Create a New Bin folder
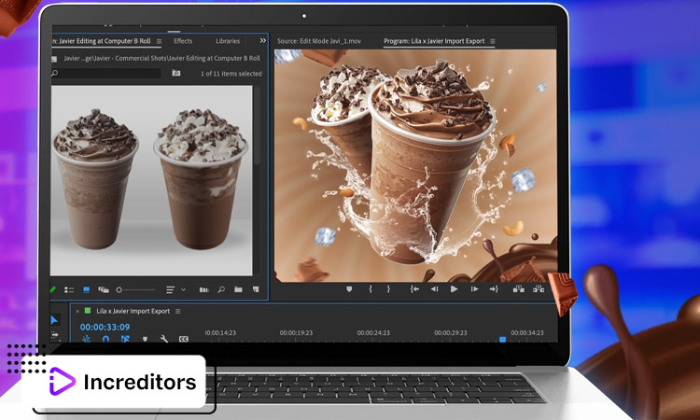Image resolution: width=700 pixels, height=420 pixels. coord(238,289)
